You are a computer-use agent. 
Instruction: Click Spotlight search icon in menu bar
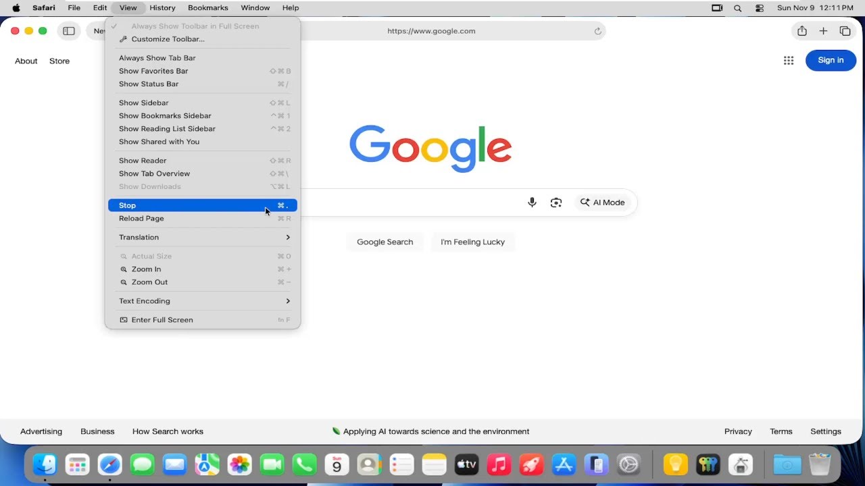pos(738,8)
